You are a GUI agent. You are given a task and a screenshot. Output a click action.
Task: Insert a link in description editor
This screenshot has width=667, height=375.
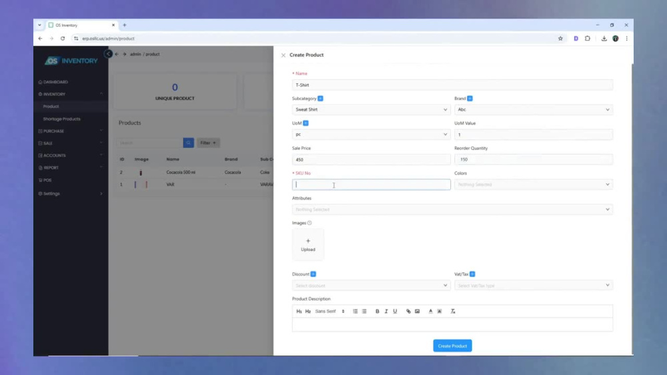pos(408,311)
